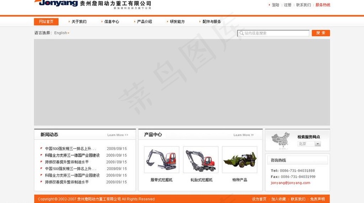
Task: Click the red bullet beside first news item
Action: click(x=41, y=148)
